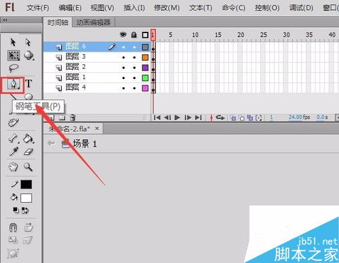
Task: Open the 文本(T) menu
Action: coord(201,8)
